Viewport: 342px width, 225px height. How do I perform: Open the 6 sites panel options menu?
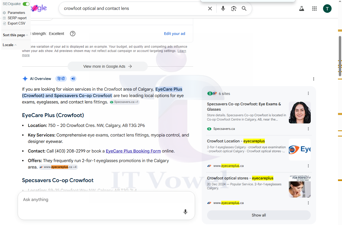click(x=308, y=93)
